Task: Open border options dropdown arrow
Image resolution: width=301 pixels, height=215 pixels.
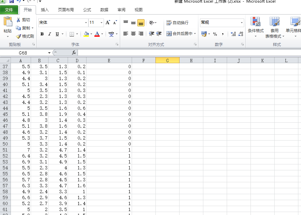Action: [x=77, y=34]
